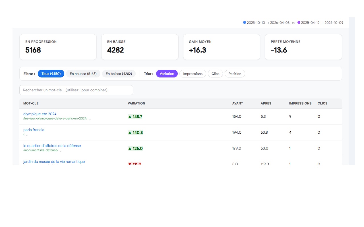Open the /monuments/la-defense/ page URL

(41, 150)
